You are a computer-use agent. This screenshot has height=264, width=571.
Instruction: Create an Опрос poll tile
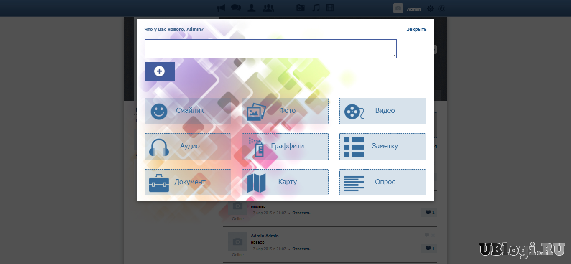tap(382, 182)
